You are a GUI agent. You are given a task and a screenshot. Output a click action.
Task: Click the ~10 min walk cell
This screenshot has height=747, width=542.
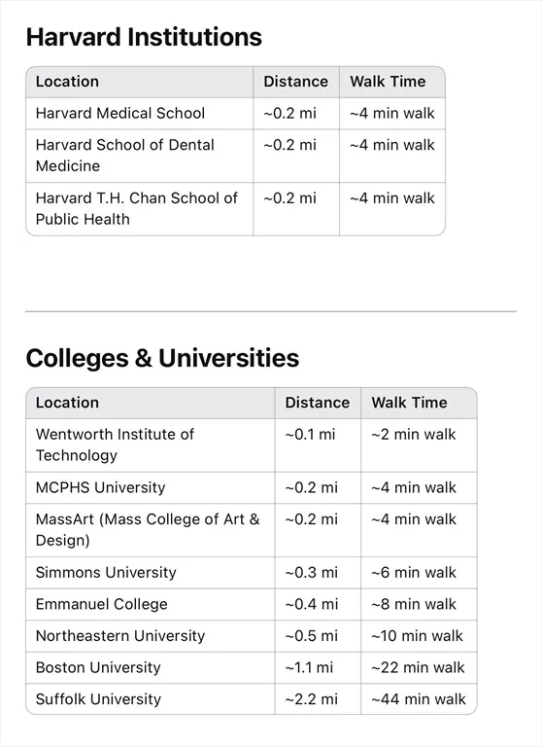419,636
